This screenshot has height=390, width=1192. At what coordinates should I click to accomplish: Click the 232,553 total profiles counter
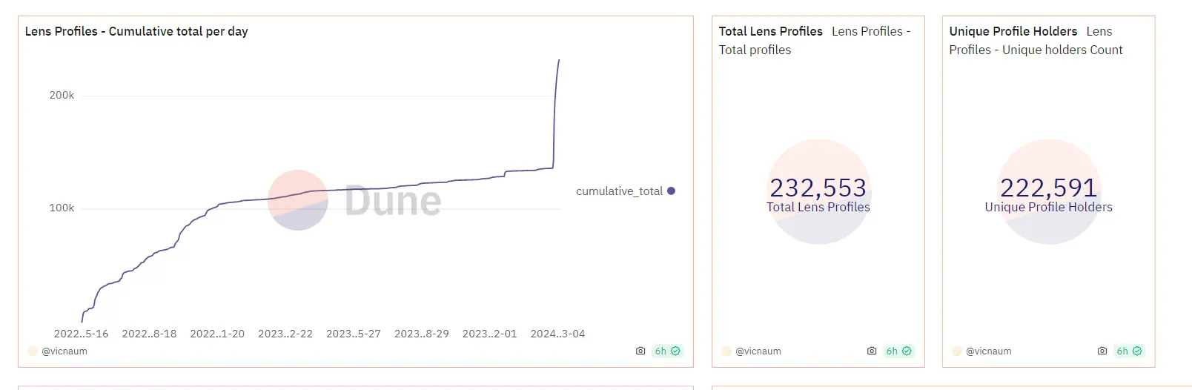pyautogui.click(x=818, y=188)
